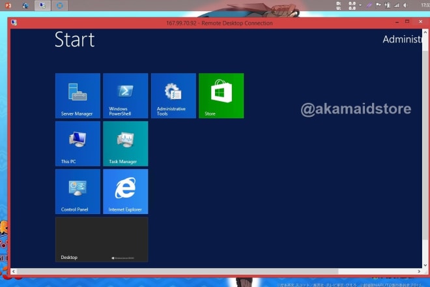Click the Remote Desktop horizontal scrollbar right arrow
430x287 pixels.
tap(419, 271)
